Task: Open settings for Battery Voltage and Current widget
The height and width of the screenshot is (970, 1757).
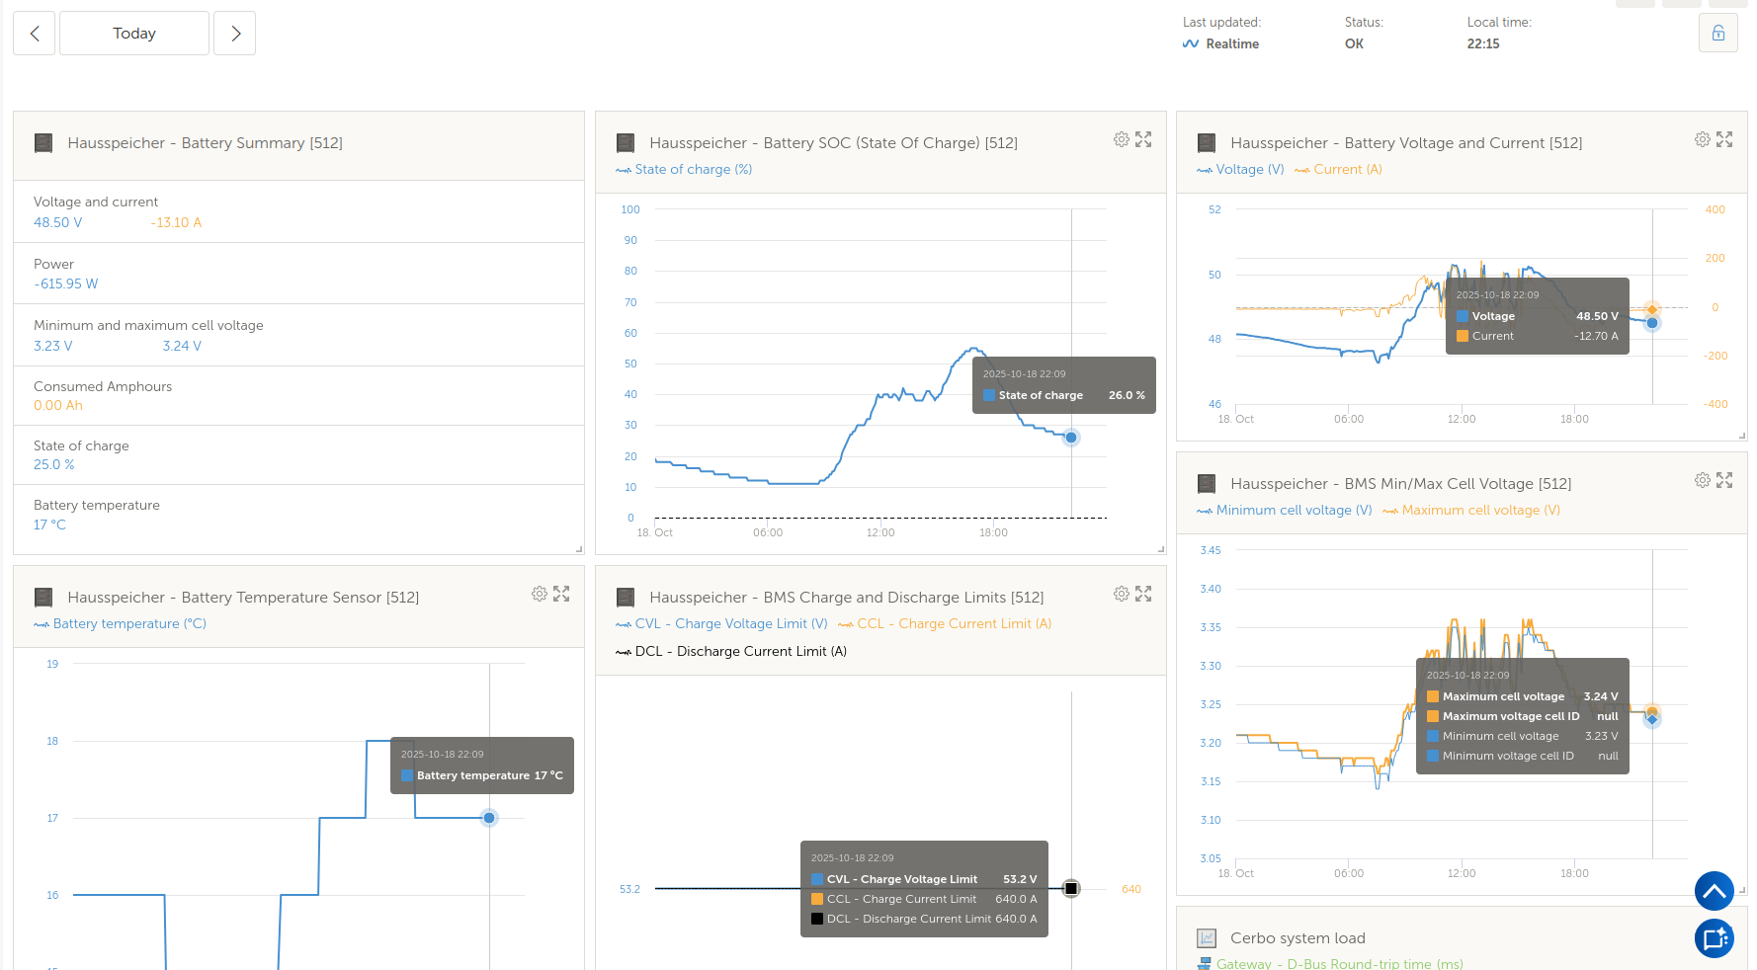Action: 1703,140
